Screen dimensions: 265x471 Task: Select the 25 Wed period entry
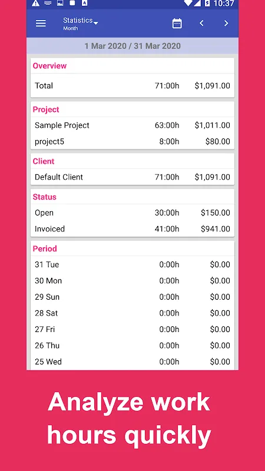[132, 361]
